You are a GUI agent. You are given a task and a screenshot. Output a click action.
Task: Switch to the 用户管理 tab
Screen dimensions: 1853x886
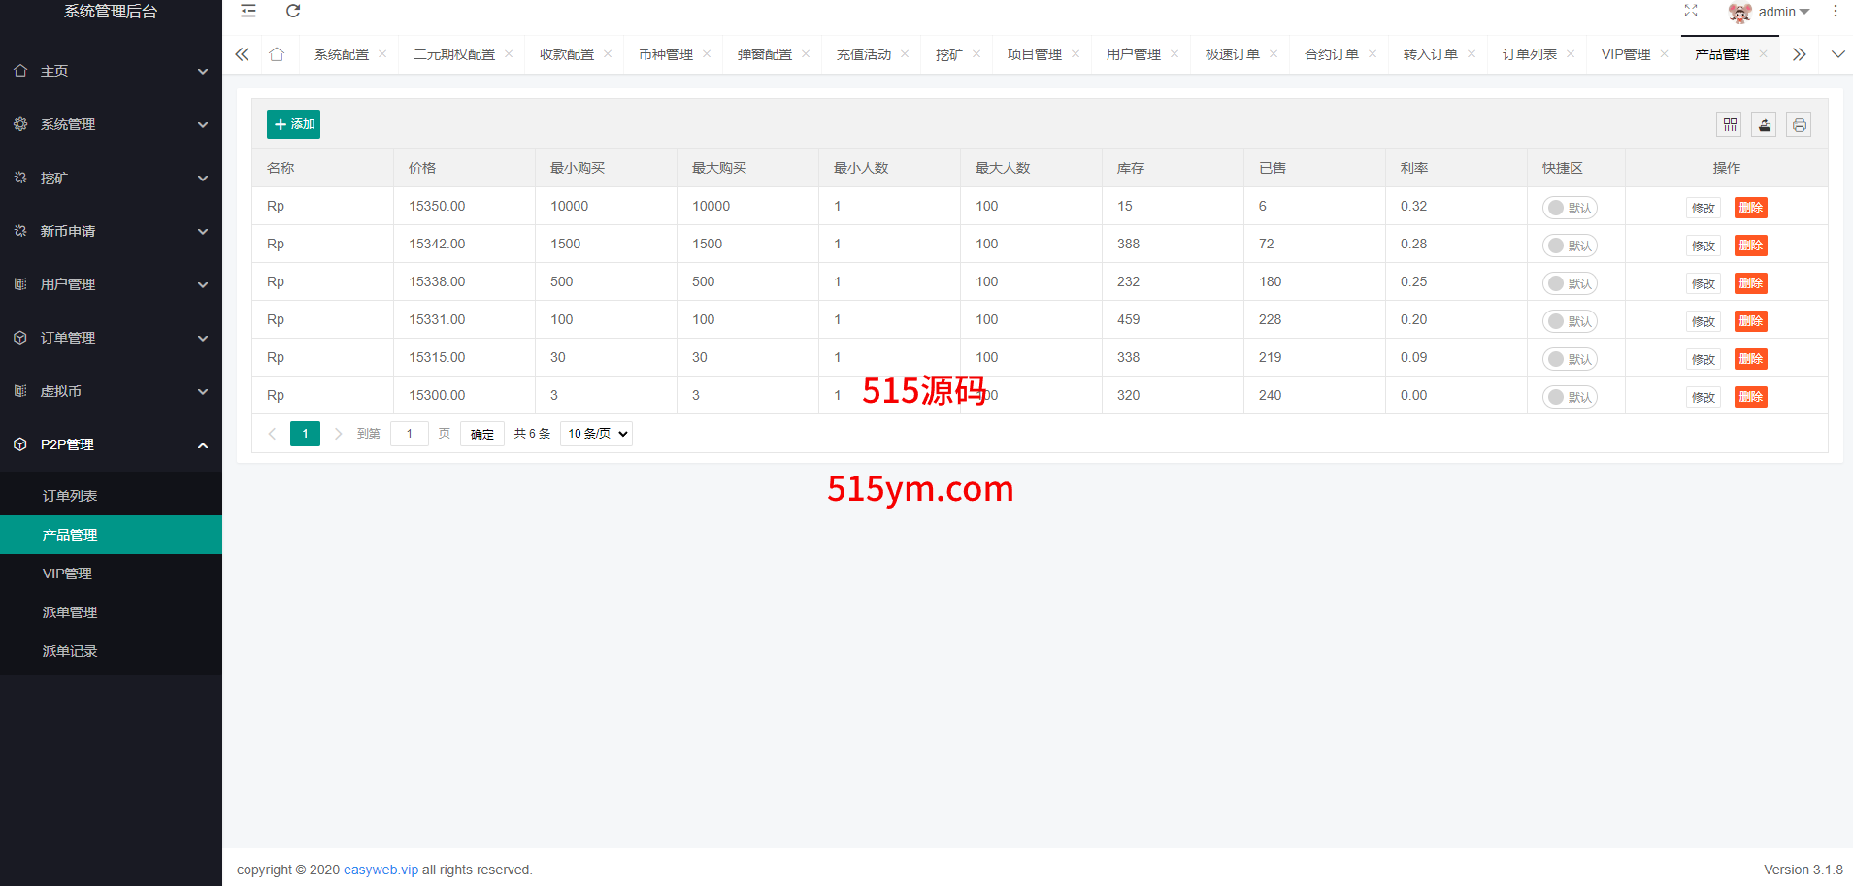click(1133, 54)
